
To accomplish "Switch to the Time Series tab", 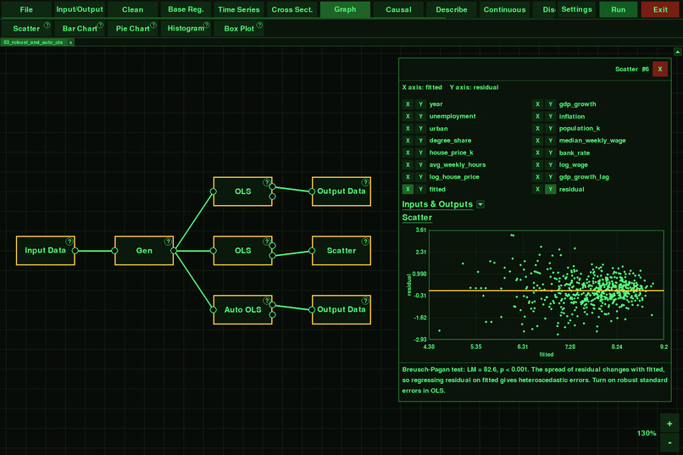I will tap(239, 9).
